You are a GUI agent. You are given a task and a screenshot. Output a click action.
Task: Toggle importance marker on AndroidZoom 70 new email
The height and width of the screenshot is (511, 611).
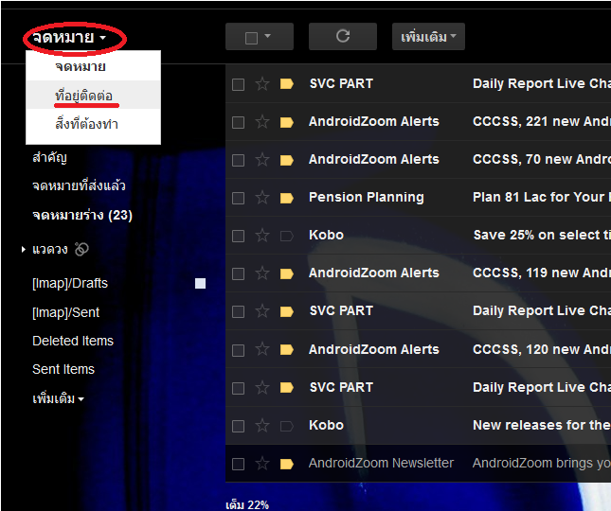click(x=287, y=160)
